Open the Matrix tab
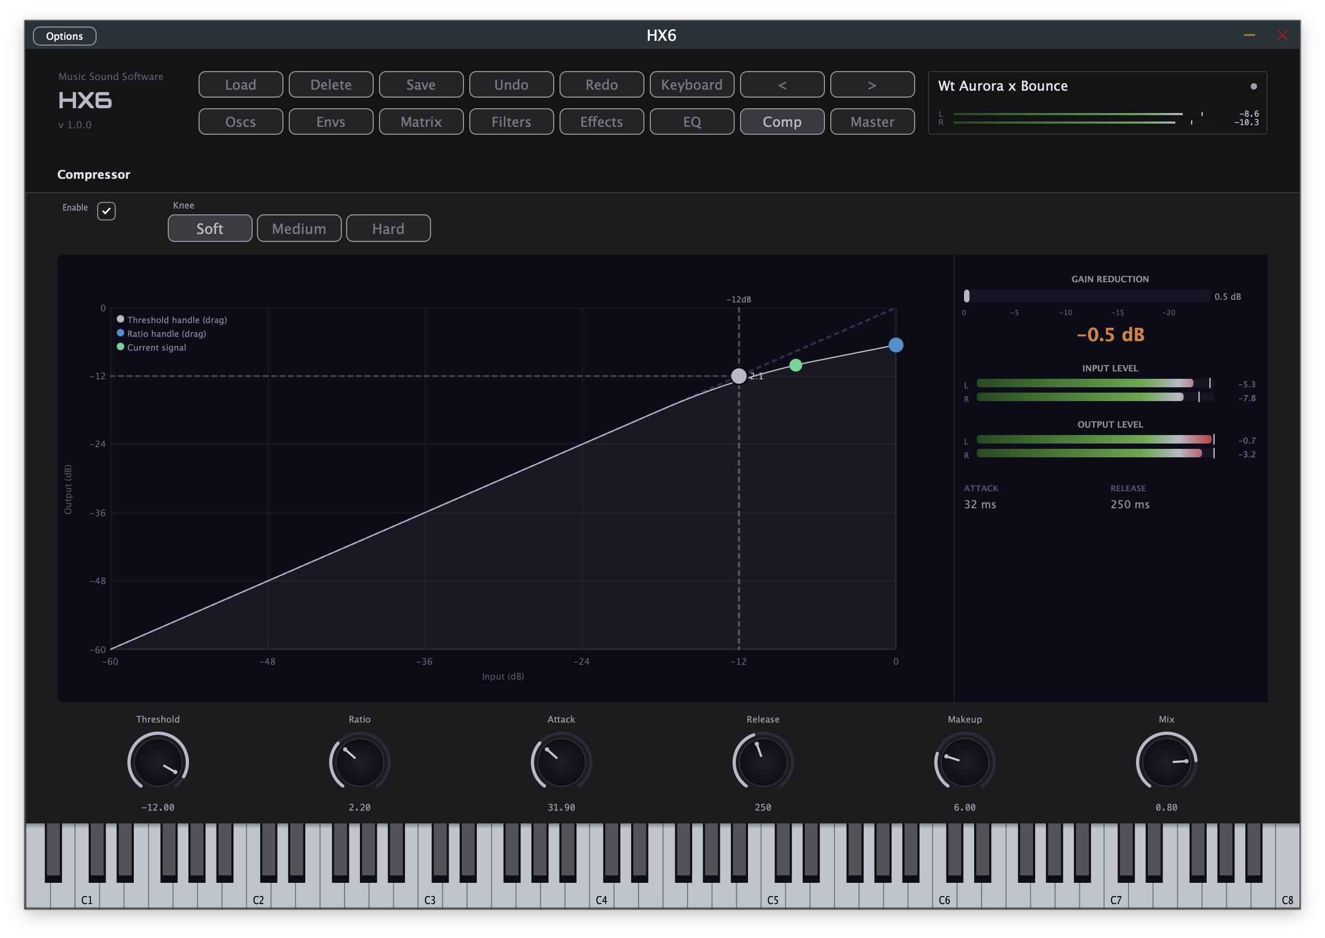 [420, 122]
